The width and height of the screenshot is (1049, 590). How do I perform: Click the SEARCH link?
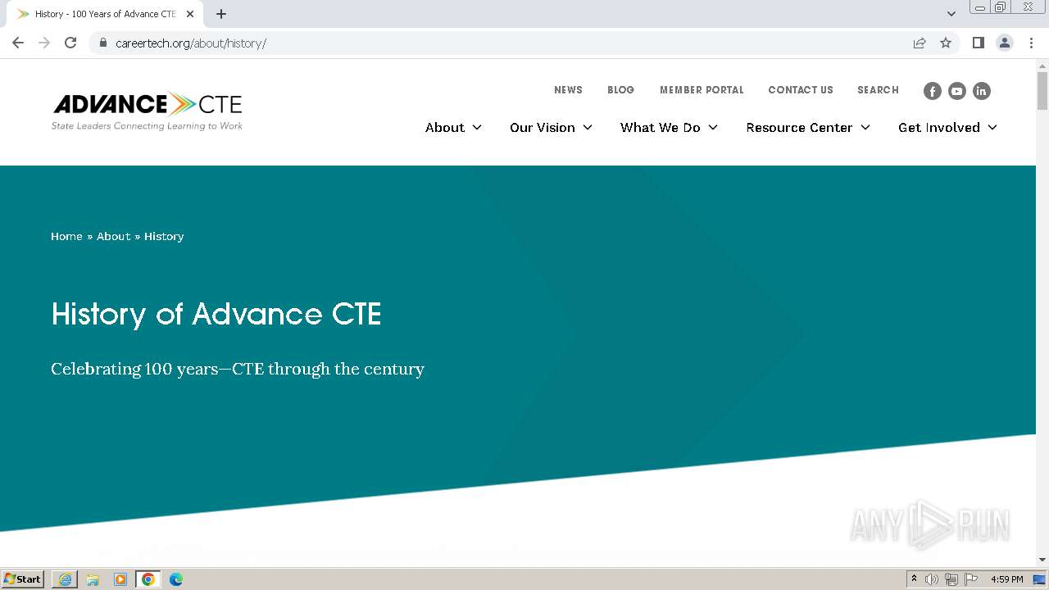coord(878,90)
